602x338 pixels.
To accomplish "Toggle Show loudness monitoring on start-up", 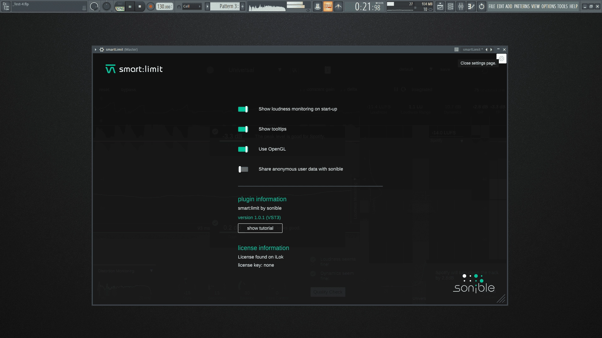I will (x=243, y=109).
